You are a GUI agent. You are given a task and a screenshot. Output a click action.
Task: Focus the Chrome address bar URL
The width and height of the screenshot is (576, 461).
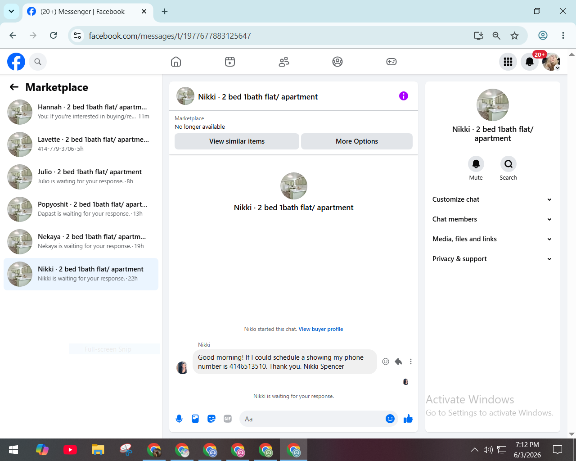[x=170, y=36]
